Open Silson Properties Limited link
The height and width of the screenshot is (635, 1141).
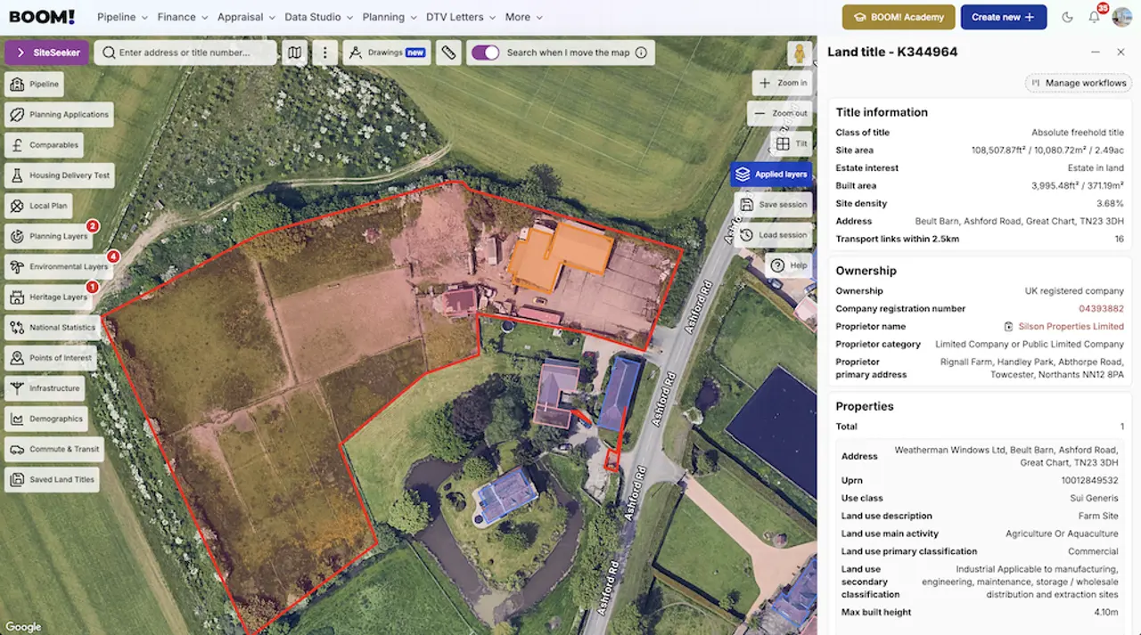click(x=1071, y=326)
